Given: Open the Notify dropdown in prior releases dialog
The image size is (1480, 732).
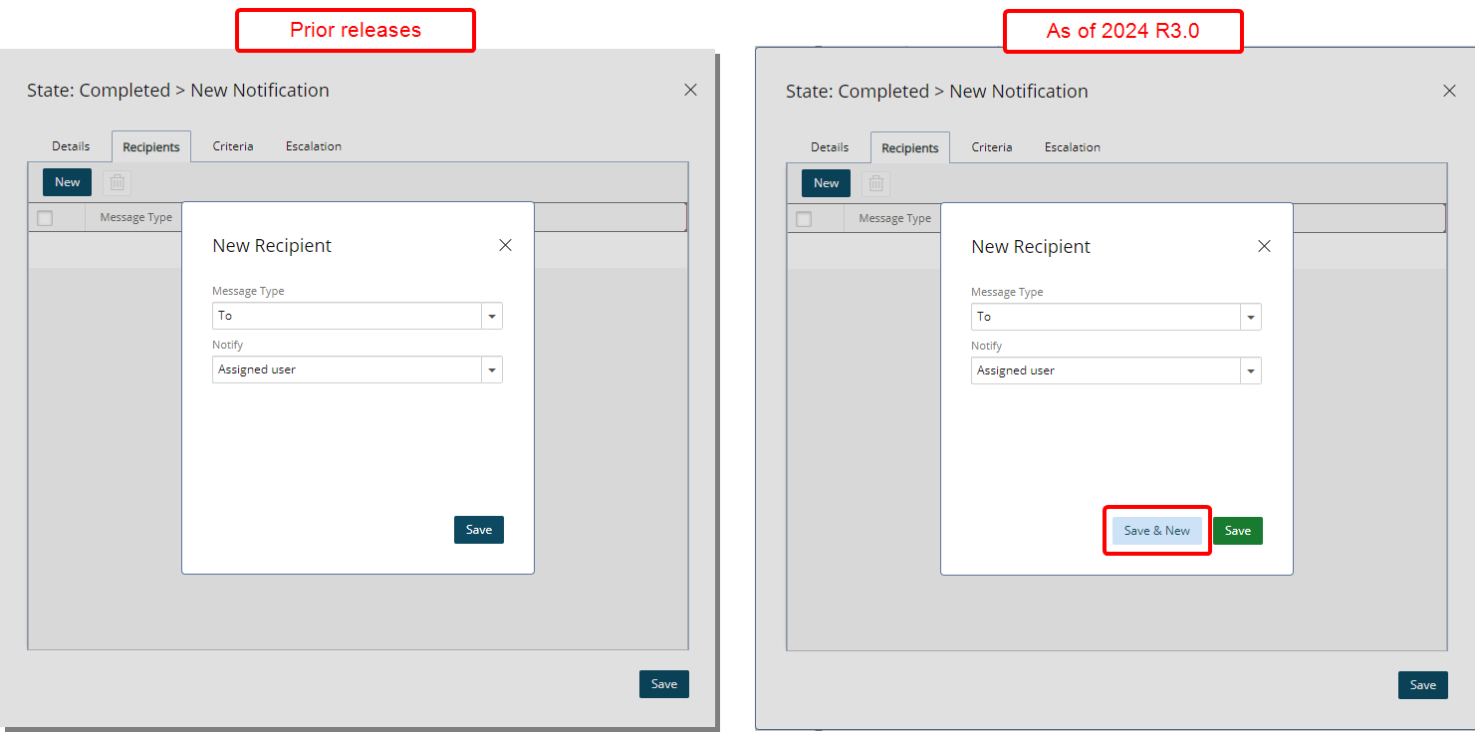Looking at the screenshot, I should coord(491,369).
